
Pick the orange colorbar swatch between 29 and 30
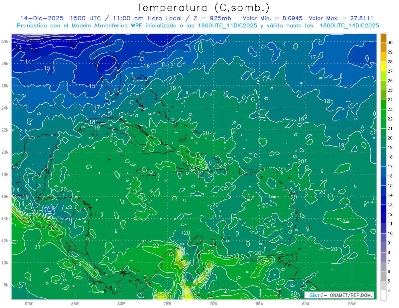coord(383,47)
